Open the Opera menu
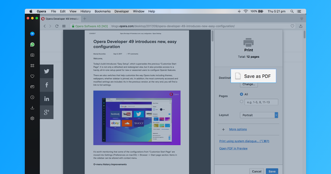The image size is (331, 174). click(x=41, y=11)
